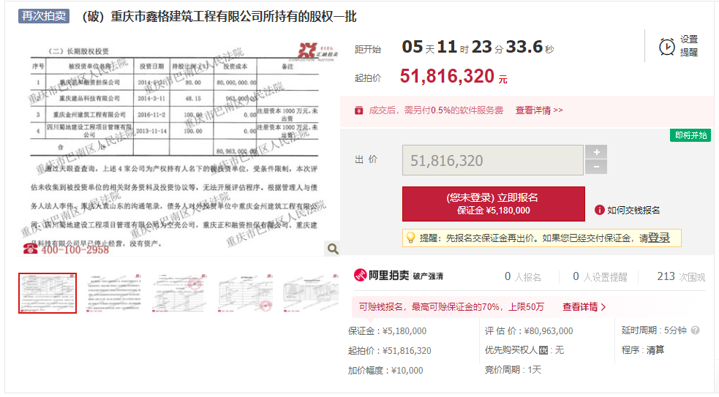
Task: Click the alarm clock reminder icon
Action: click(x=667, y=46)
